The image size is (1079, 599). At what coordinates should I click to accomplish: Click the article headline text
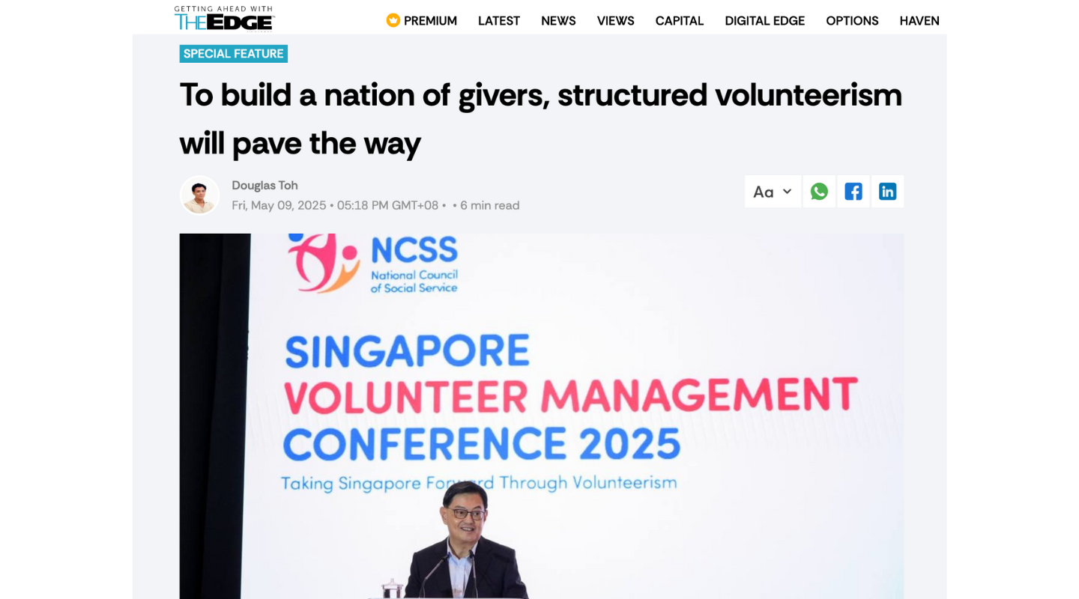pos(541,118)
